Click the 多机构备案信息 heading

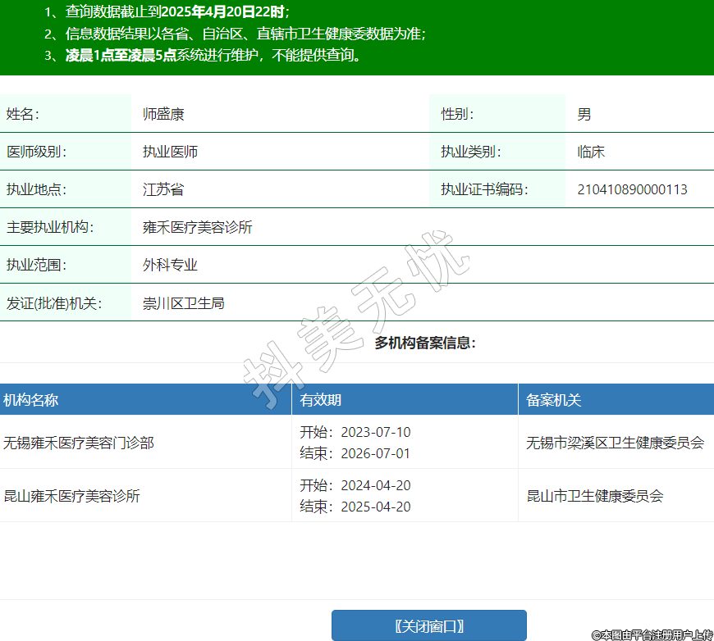425,343
